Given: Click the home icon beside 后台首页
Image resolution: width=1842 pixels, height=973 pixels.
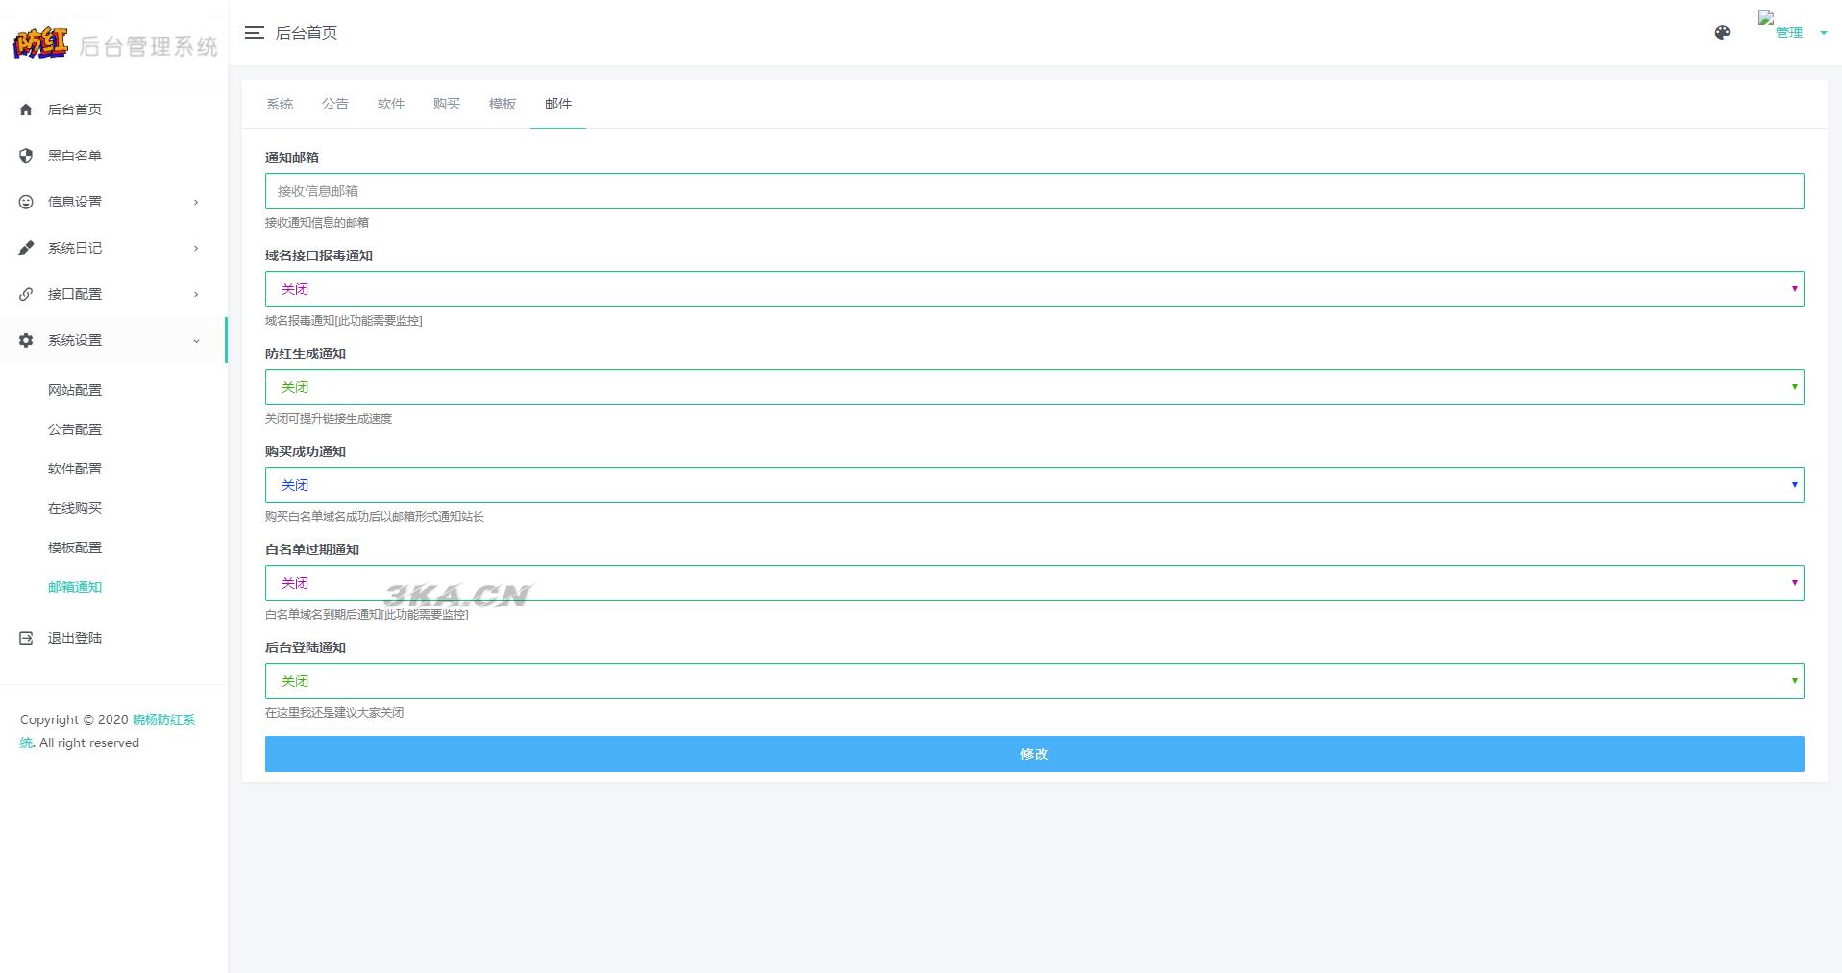Looking at the screenshot, I should (x=26, y=109).
